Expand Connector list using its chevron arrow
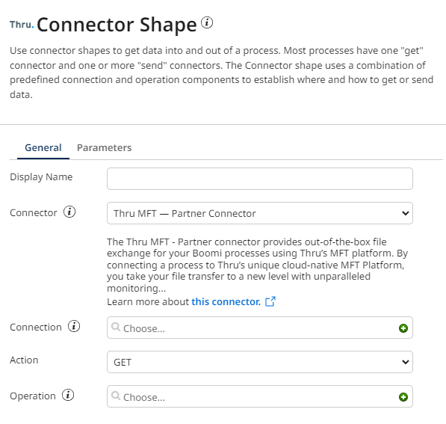This screenshot has height=424, width=446. pos(406,213)
